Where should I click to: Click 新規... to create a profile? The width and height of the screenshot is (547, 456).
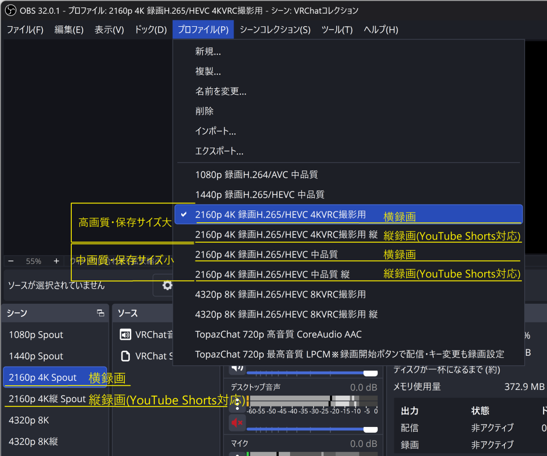tap(208, 51)
